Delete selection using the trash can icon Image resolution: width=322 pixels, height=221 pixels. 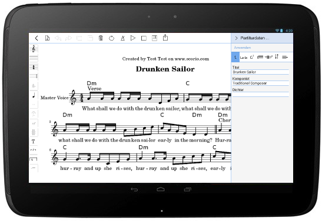(101, 38)
